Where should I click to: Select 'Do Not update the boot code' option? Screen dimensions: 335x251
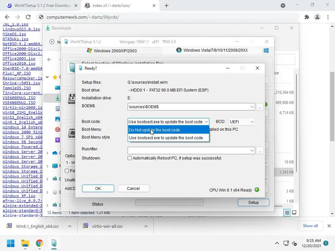pos(168,130)
